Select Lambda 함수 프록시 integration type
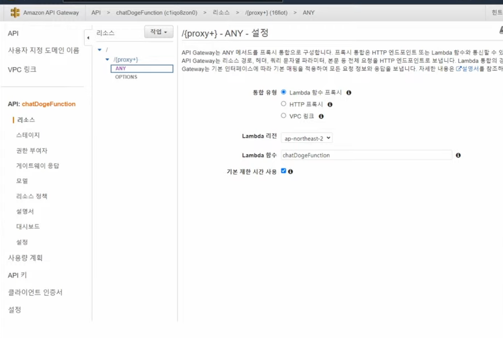Image resolution: width=503 pixels, height=338 pixels. tap(283, 92)
